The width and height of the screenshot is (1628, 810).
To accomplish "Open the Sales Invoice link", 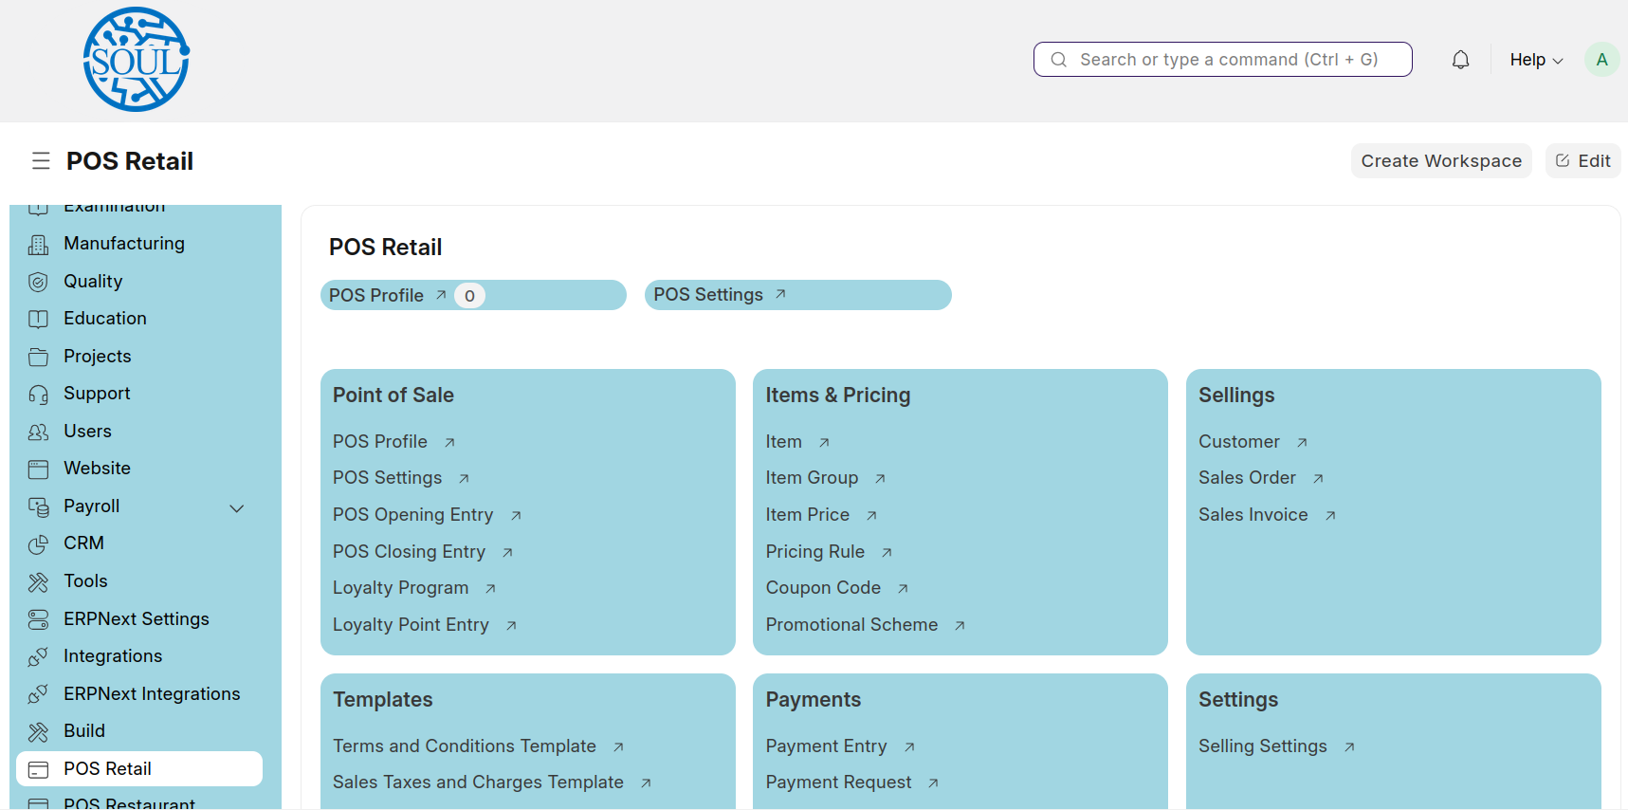I will coord(1253,515).
